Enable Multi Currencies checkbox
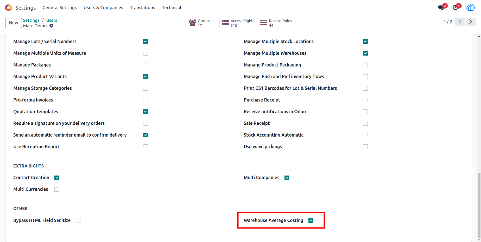Image resolution: width=481 pixels, height=242 pixels. point(57,189)
